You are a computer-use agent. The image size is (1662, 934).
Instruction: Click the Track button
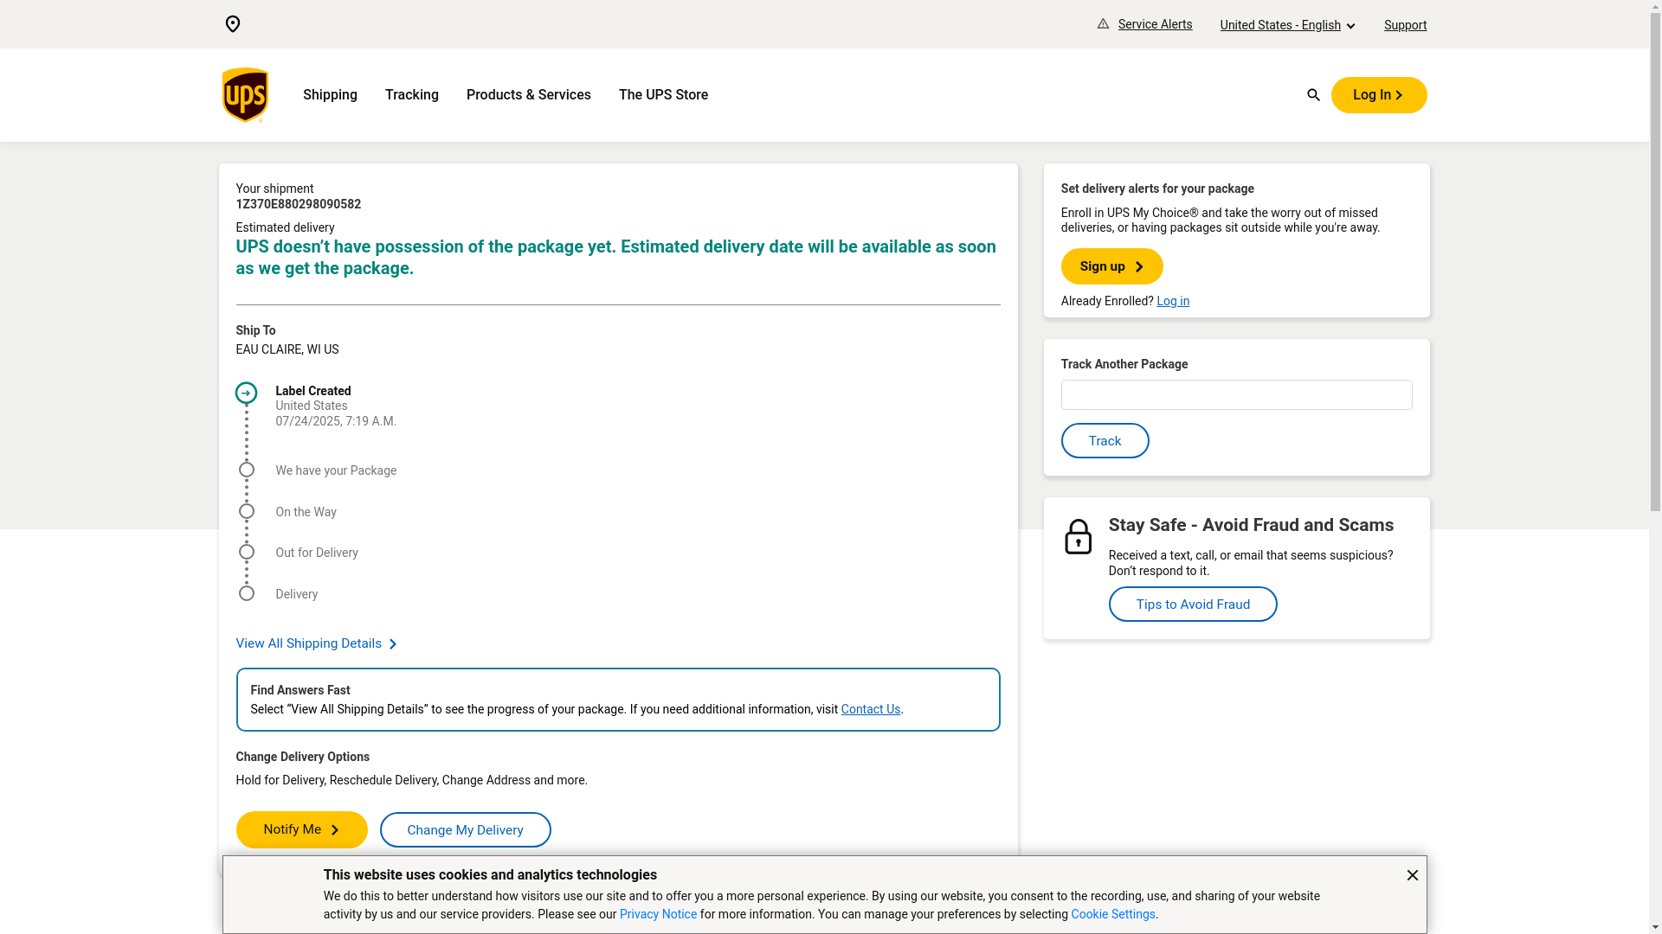tap(1105, 441)
